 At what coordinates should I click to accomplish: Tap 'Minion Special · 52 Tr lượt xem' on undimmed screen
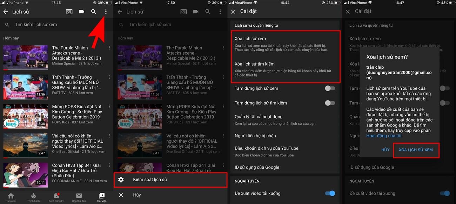pyautogui.click(x=77, y=63)
